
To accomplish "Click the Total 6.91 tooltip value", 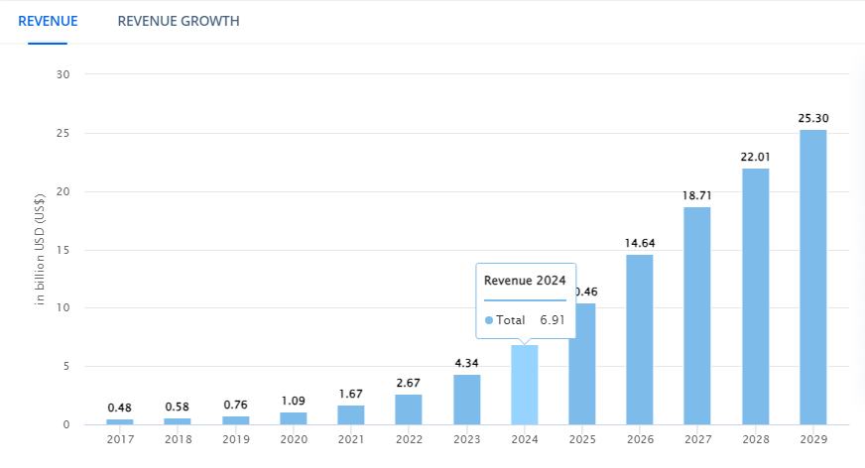I will click(553, 319).
